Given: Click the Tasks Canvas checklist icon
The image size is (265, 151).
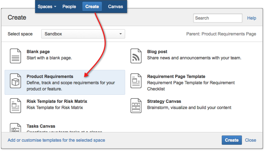Looking at the screenshot, I should (16, 128).
